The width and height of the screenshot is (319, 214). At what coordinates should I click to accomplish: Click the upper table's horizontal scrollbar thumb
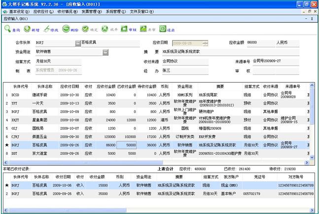(x=86, y=163)
